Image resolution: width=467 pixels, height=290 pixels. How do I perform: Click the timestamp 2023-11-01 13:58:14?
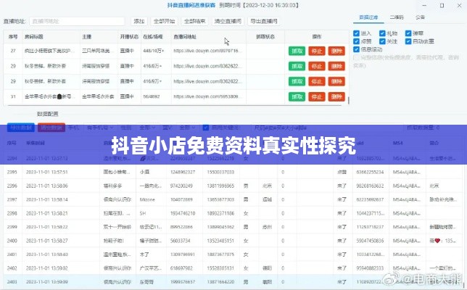pyautogui.click(x=46, y=199)
